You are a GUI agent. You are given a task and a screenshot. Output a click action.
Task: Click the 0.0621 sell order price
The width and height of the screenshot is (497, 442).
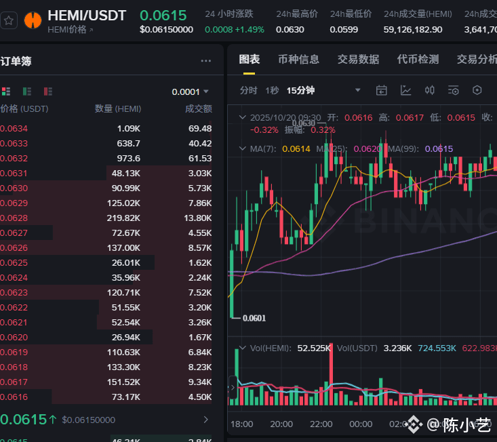(14, 323)
